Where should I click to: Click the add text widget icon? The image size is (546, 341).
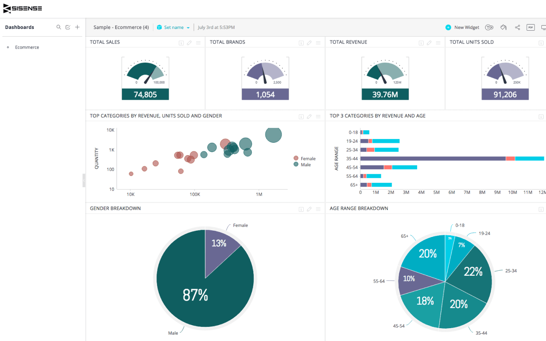[x=489, y=27]
